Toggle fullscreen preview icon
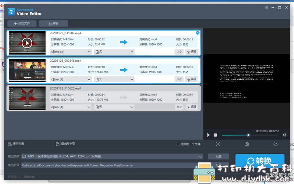This screenshot has height=184, width=294. point(218,144)
